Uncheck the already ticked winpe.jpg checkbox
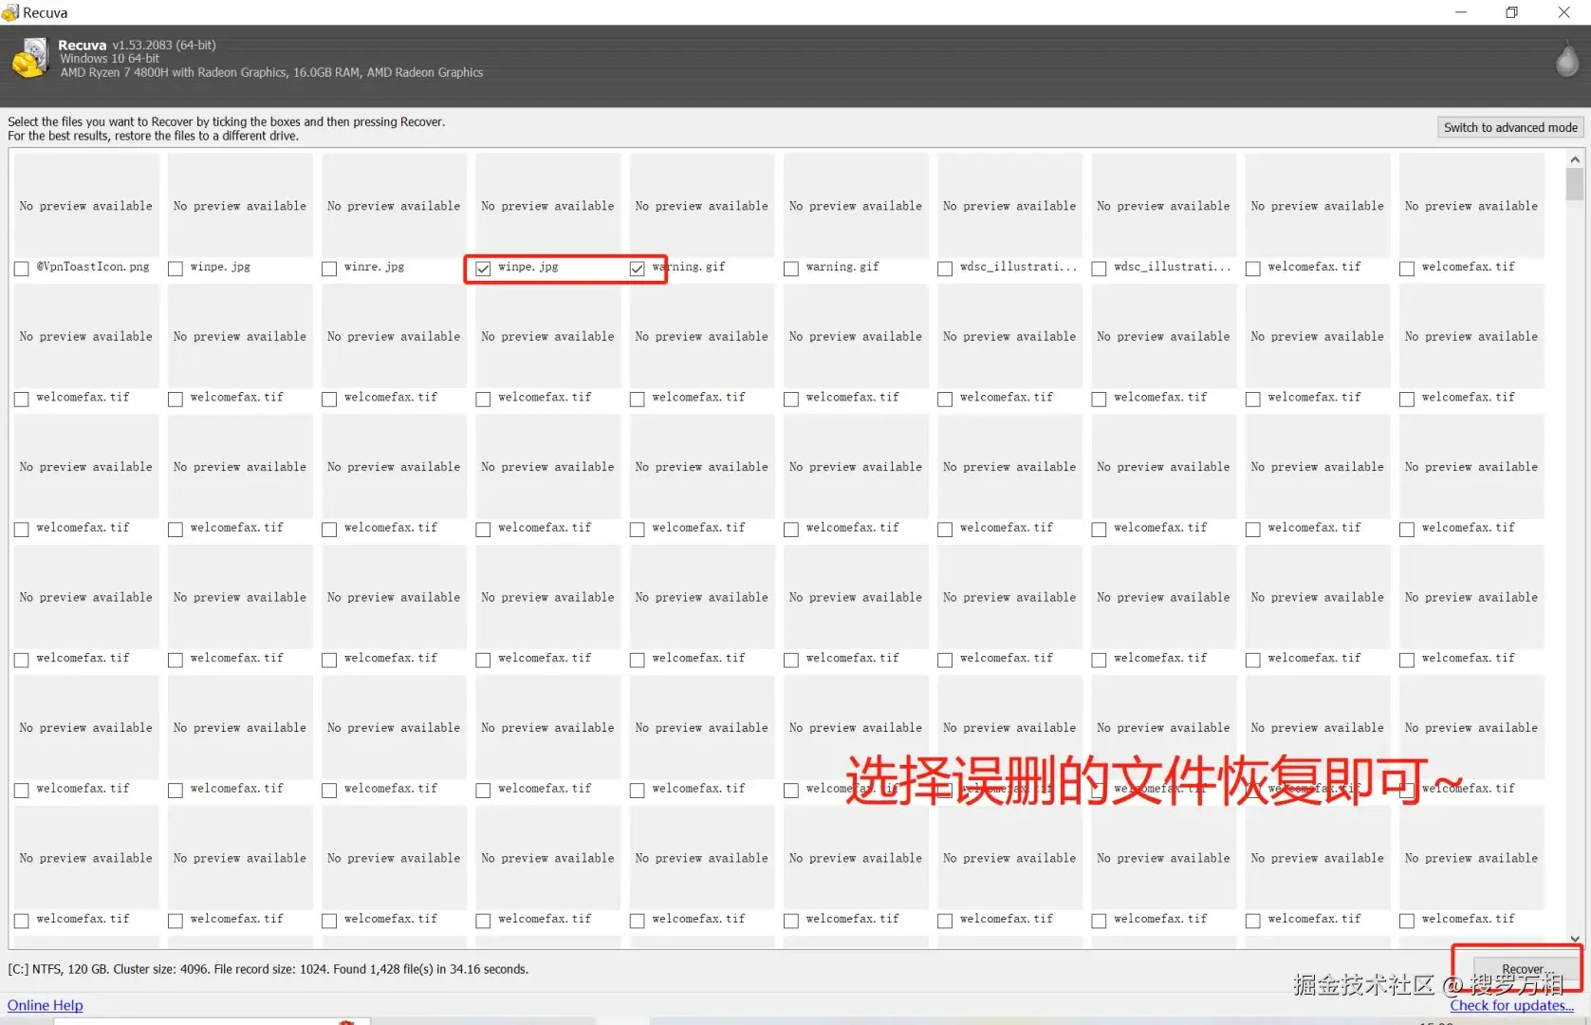This screenshot has height=1025, width=1591. pyautogui.click(x=483, y=269)
